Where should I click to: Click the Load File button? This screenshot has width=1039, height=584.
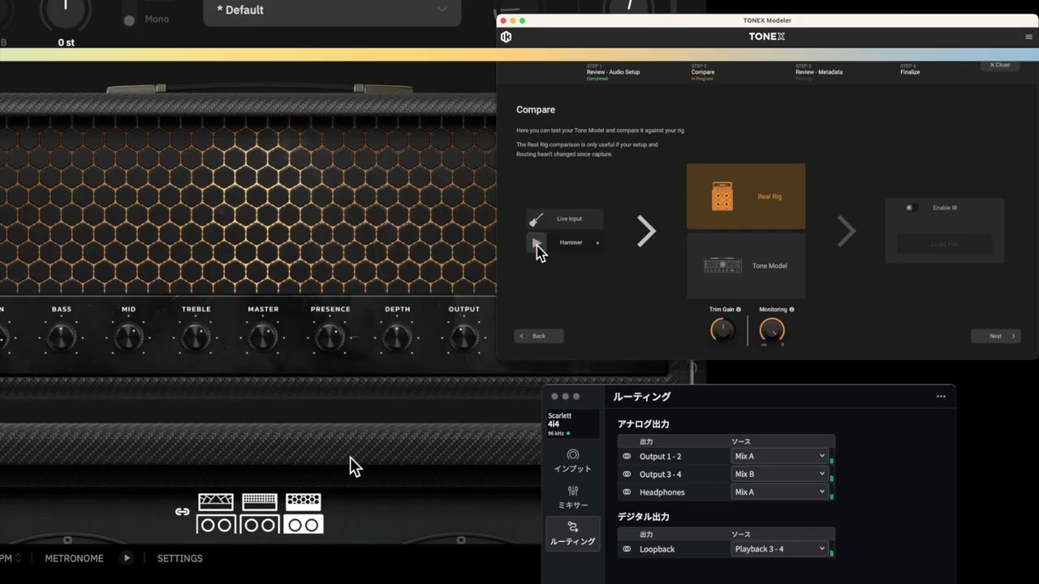click(944, 244)
